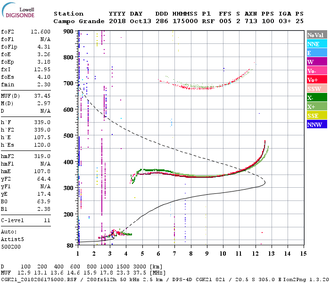Click the hmE value 107.8
Image resolution: width=330 pixels, height=283 pixels.
[42, 171]
